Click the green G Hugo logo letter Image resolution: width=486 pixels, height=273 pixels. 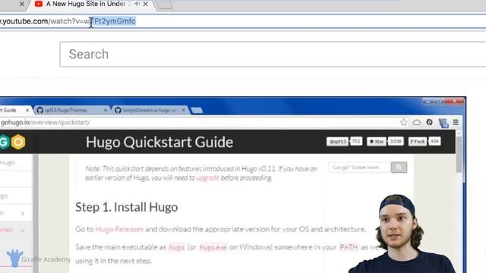tap(4, 142)
